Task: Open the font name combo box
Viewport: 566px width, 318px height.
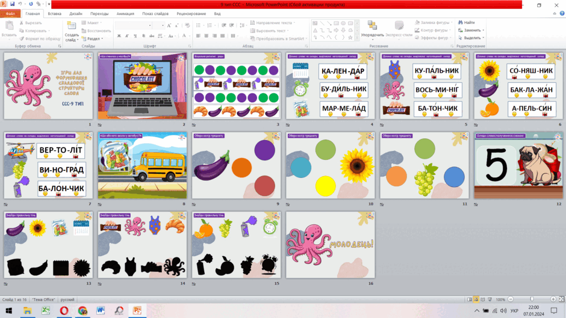Action: click(x=133, y=25)
